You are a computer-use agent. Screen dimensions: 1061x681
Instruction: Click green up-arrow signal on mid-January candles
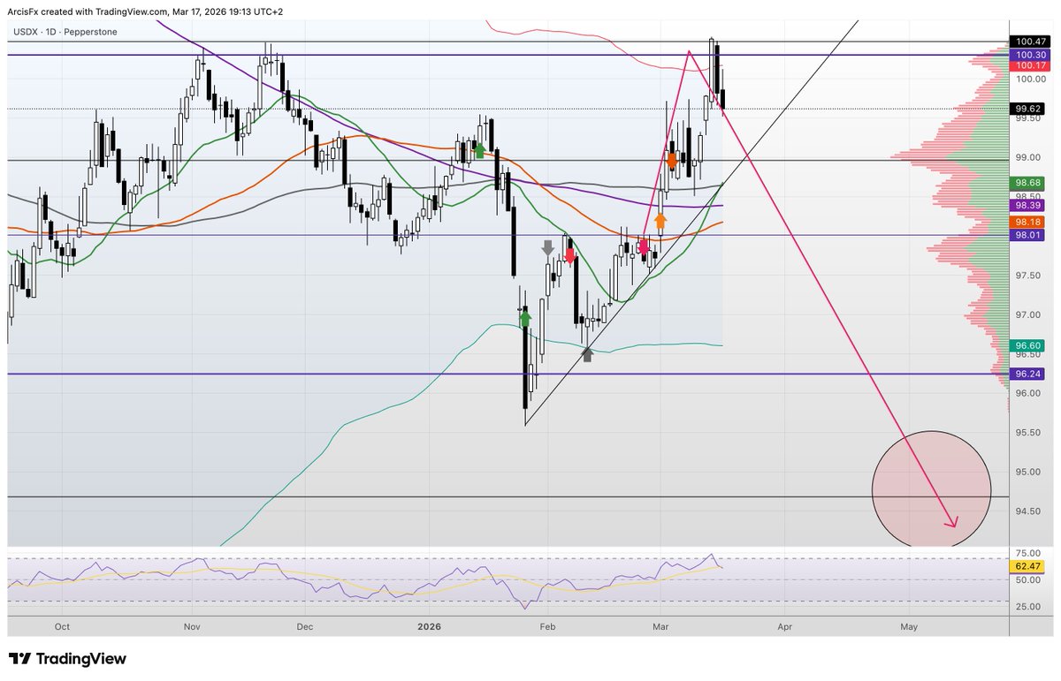(x=479, y=150)
